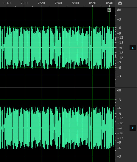Click the HUD overlay icon in the waveform corner

click(109, 10)
